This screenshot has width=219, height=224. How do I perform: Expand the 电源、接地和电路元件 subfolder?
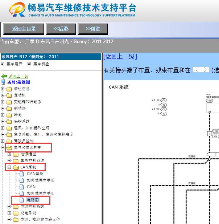point(9,219)
